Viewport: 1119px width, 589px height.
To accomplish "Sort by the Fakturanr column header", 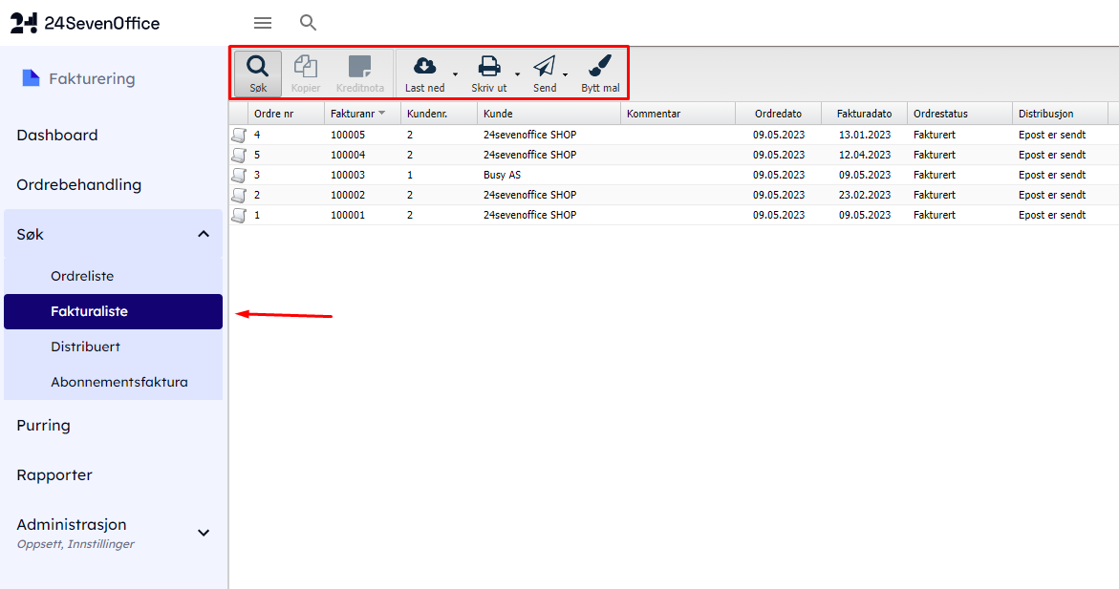I will coord(352,114).
